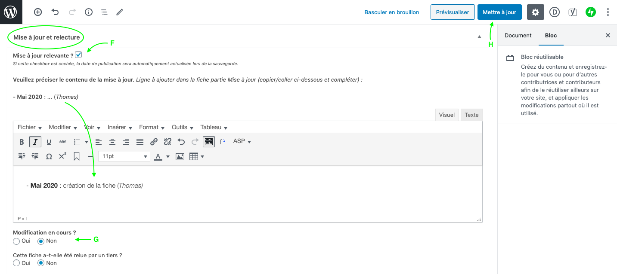Open the list style dropdown arrow
617x274 pixels.
coord(87,142)
